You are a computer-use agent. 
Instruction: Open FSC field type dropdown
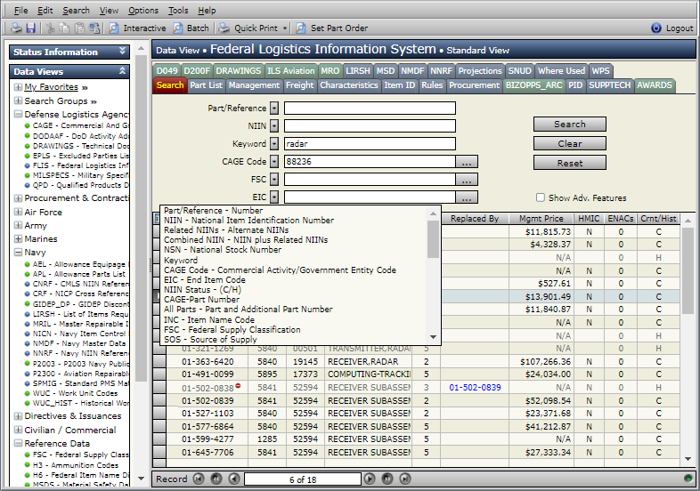274,180
